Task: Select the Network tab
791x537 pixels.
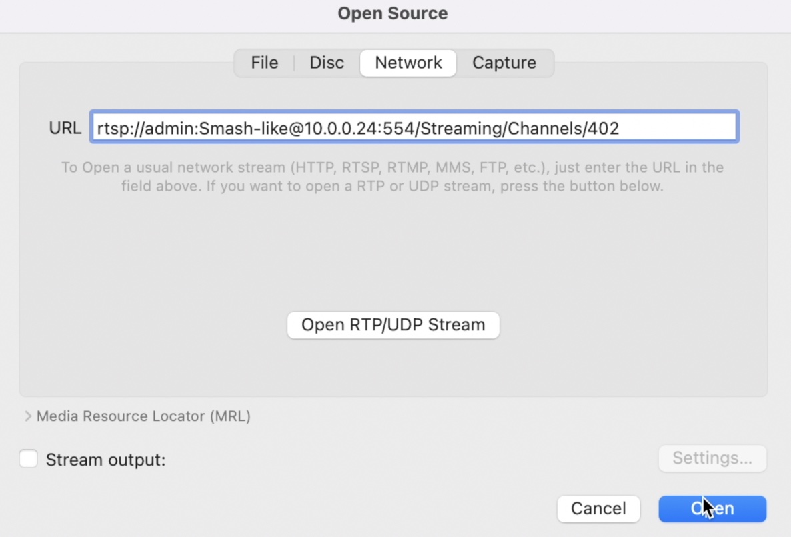Action: click(408, 63)
